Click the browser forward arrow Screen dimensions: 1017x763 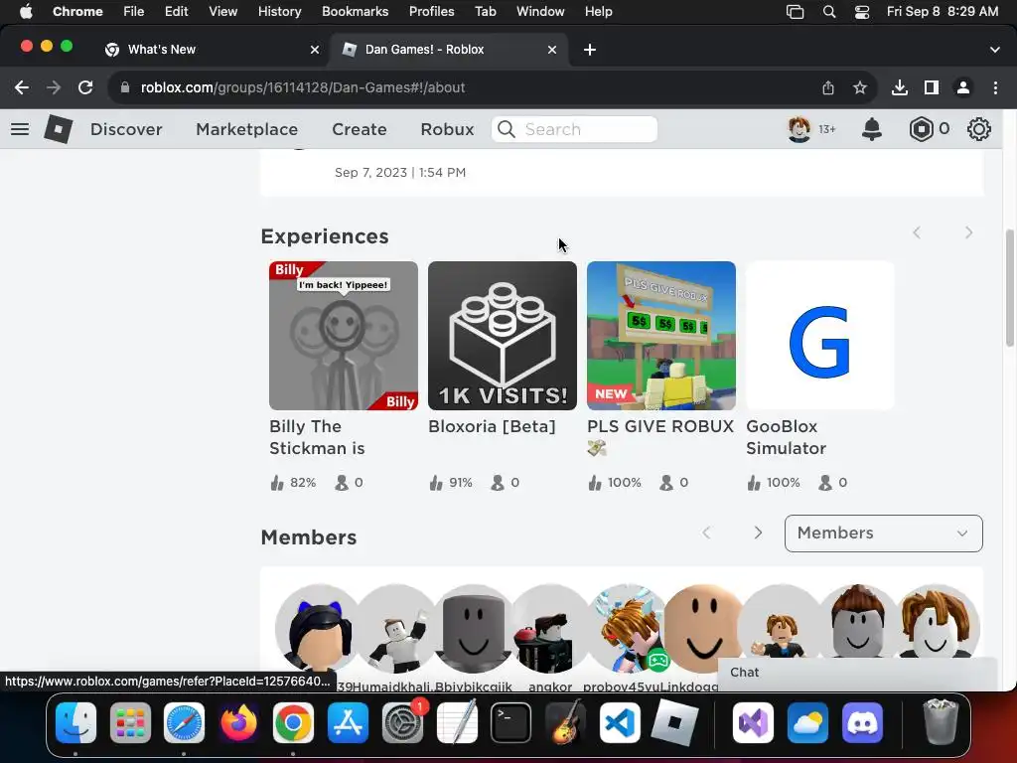click(x=54, y=87)
